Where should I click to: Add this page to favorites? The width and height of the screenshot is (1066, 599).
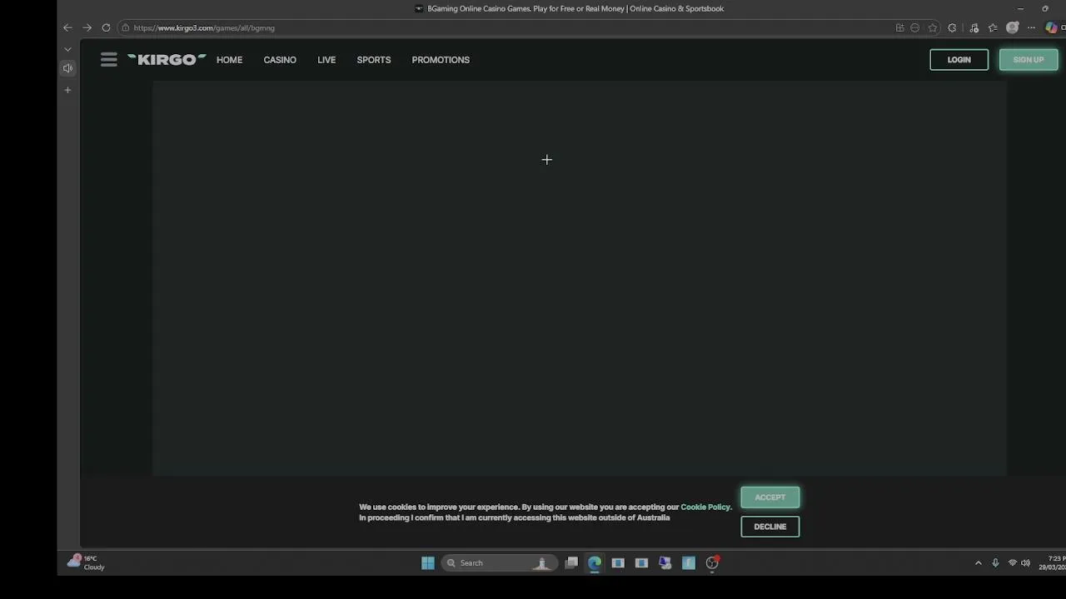point(933,27)
